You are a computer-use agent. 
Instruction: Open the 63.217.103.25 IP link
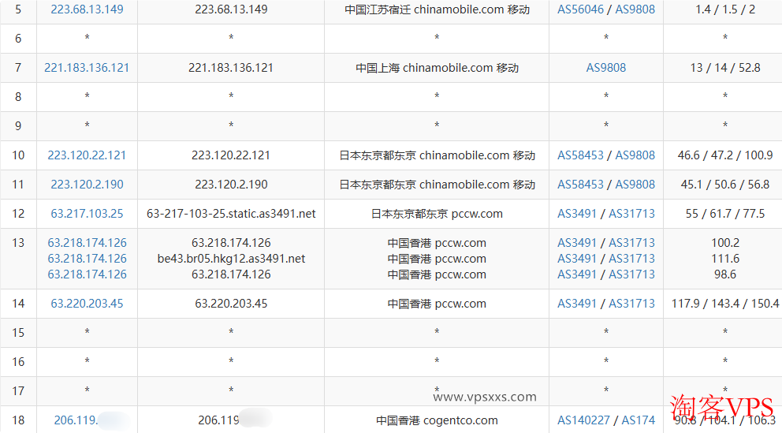coord(87,214)
